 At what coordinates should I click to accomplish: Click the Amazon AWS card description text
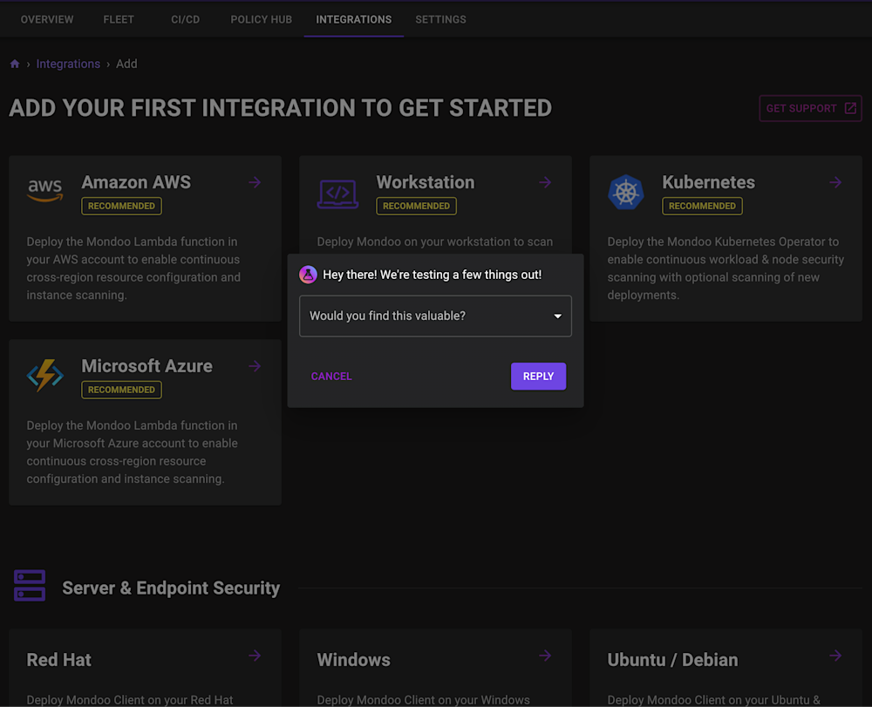133,269
